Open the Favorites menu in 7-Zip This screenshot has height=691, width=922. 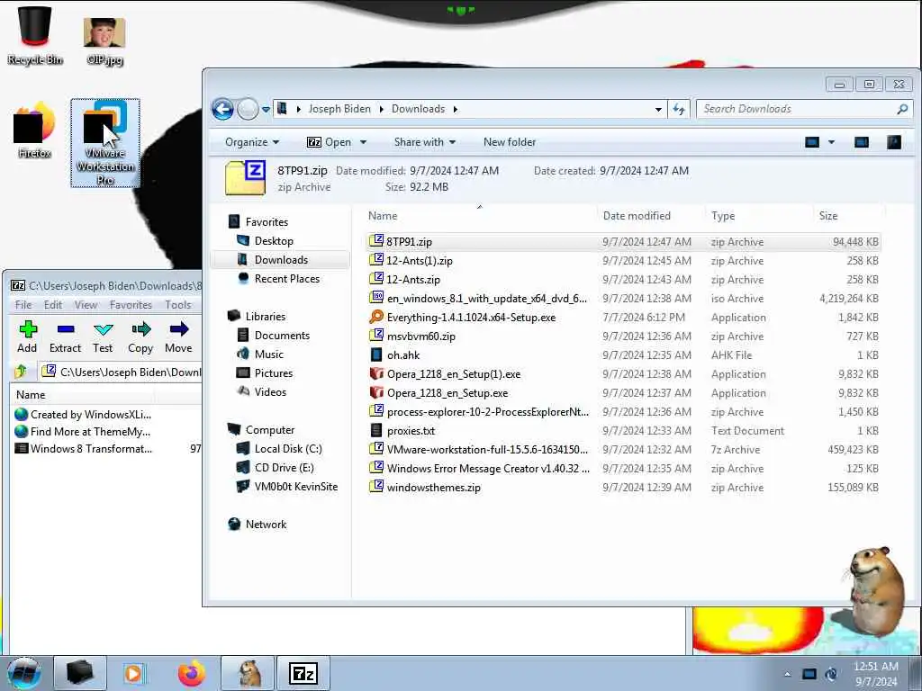[131, 305]
